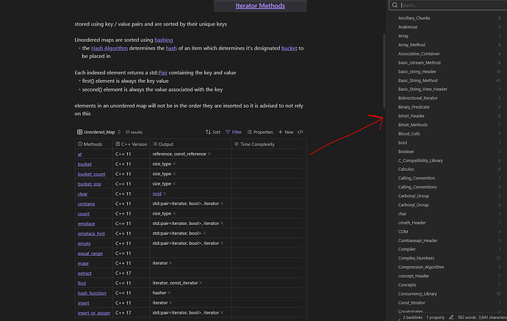The width and height of the screenshot is (507, 321).
Task: Open the bucket_size method link
Action: (x=89, y=184)
